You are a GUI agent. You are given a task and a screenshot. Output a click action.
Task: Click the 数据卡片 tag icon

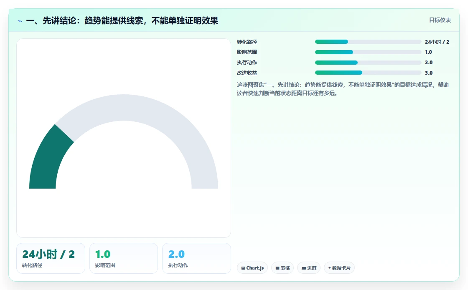(x=330, y=267)
